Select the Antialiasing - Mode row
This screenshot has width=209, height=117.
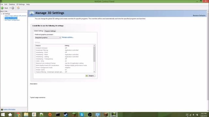point(64,55)
